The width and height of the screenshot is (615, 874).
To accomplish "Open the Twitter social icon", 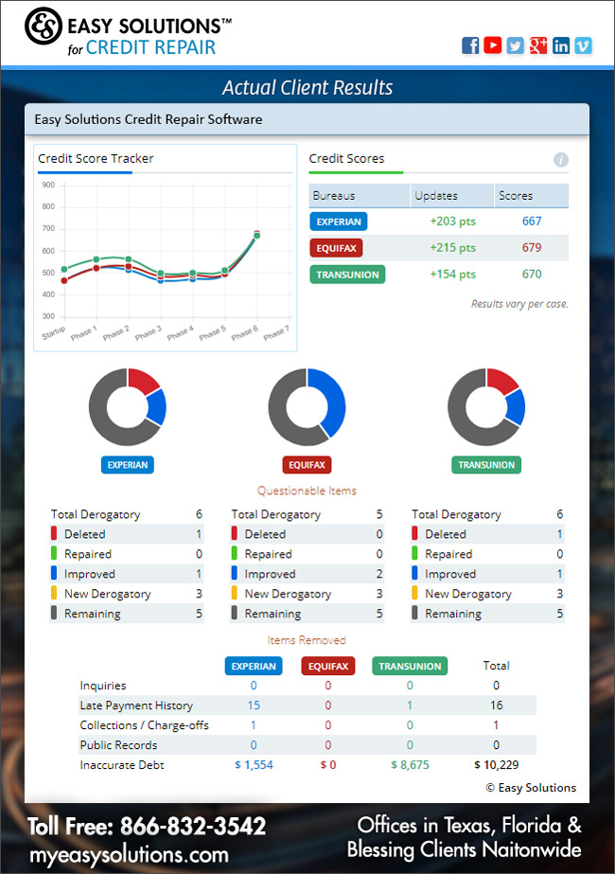I will pyautogui.click(x=516, y=45).
